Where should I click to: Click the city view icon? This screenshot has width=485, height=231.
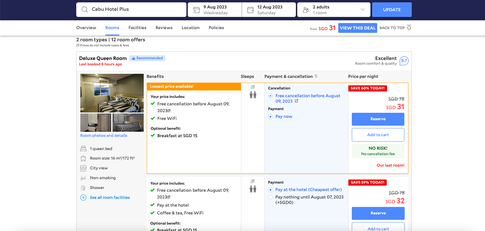pos(83,168)
